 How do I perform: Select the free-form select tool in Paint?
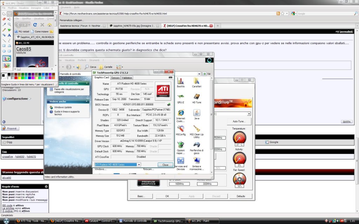(4, 14)
